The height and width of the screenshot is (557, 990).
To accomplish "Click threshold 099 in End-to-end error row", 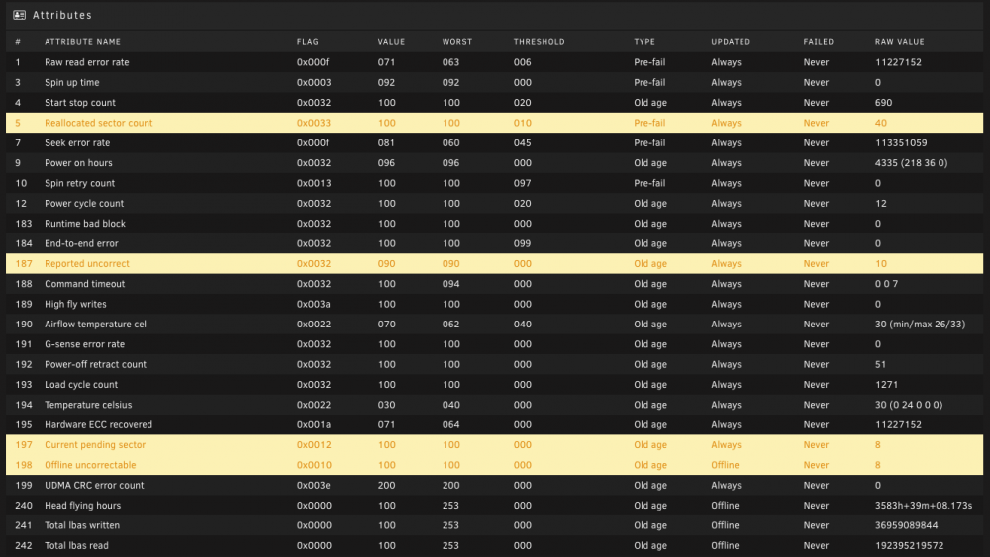I will tap(522, 243).
